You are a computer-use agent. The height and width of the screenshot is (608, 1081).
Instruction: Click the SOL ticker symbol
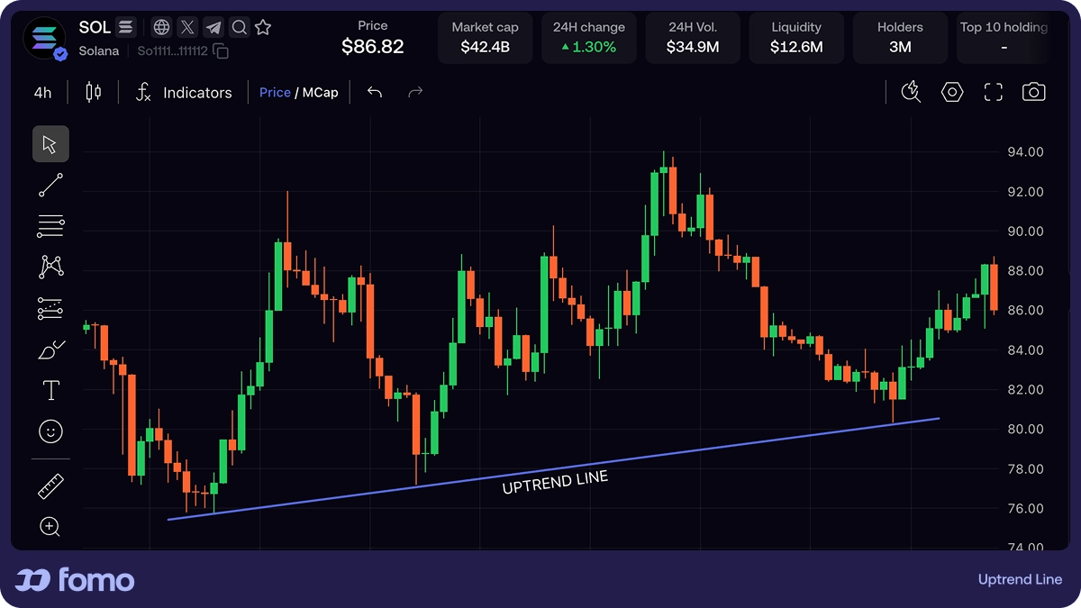(95, 27)
